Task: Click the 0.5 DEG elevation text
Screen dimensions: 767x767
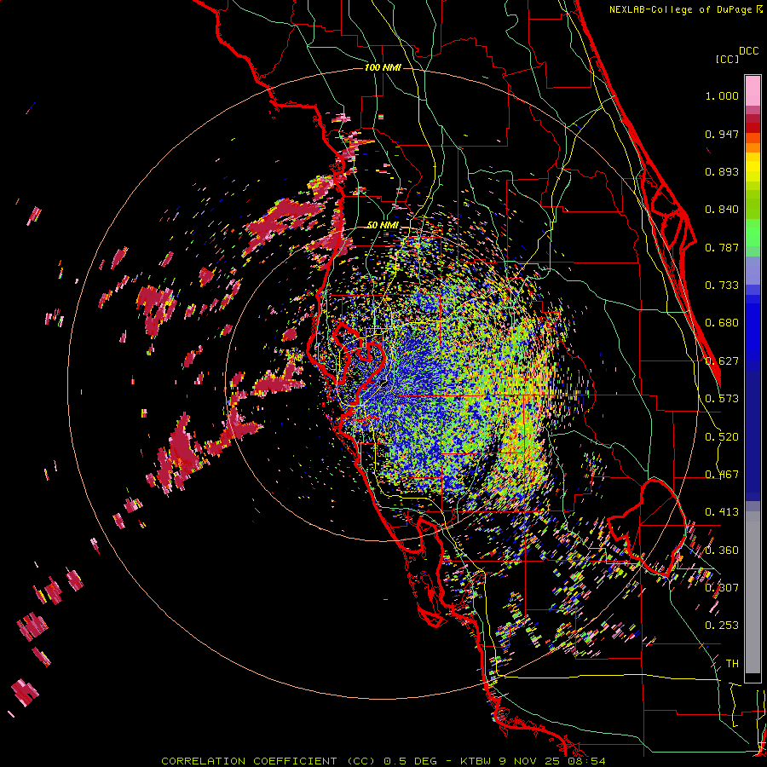Action: coord(410,761)
